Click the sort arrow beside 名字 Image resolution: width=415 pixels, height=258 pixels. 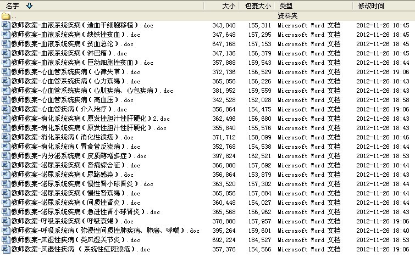29,5
